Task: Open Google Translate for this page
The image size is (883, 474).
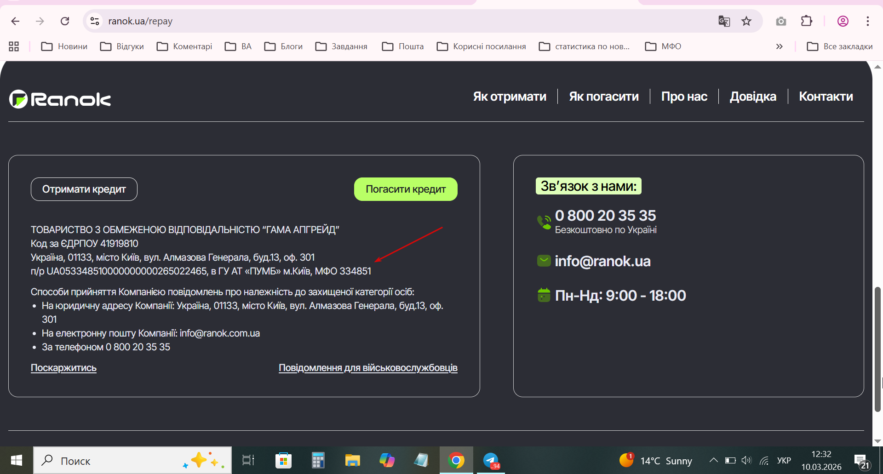Action: pyautogui.click(x=724, y=21)
